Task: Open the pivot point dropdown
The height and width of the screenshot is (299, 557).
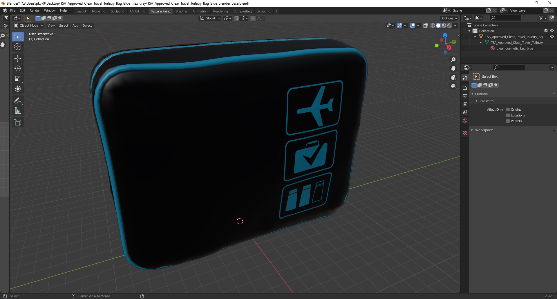Action: (227, 18)
